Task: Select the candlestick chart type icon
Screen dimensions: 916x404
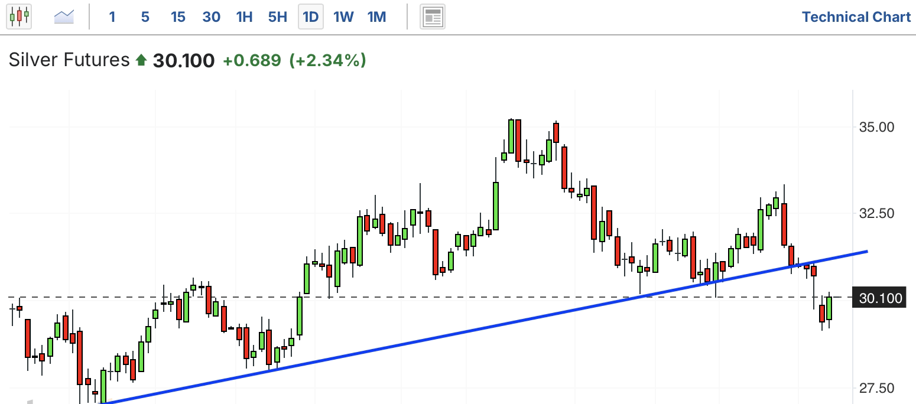Action: [x=18, y=17]
